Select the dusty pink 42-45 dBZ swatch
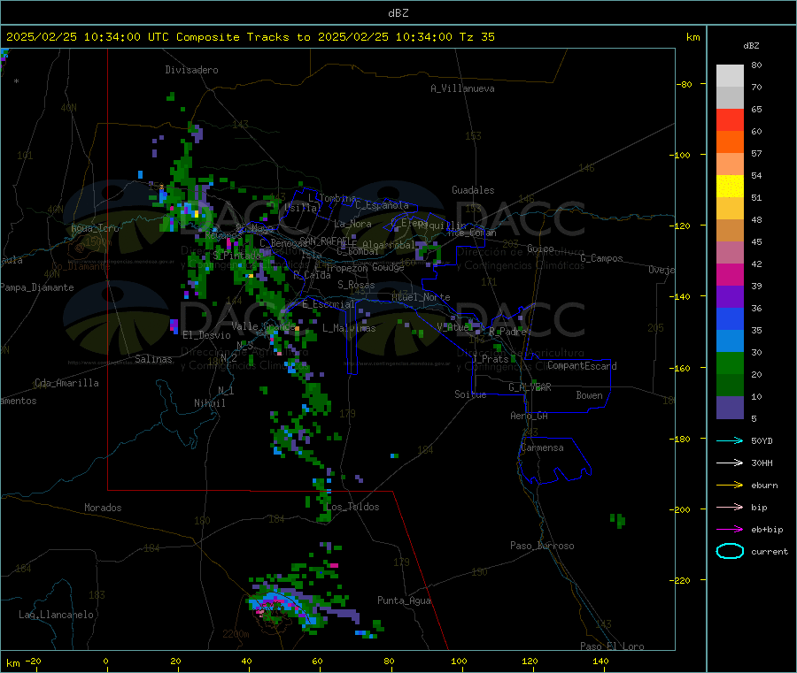This screenshot has width=797, height=673. pyautogui.click(x=730, y=253)
